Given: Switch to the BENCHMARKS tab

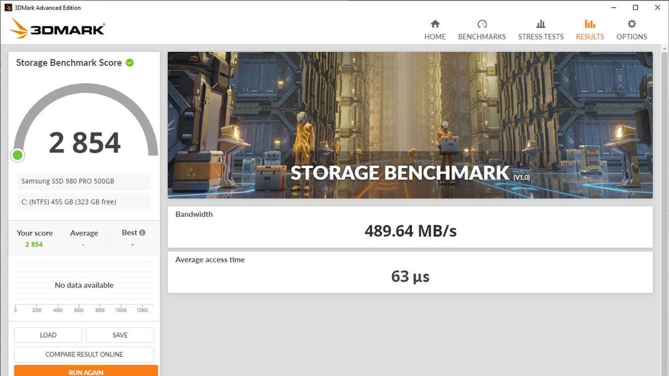Looking at the screenshot, I should [x=482, y=37].
